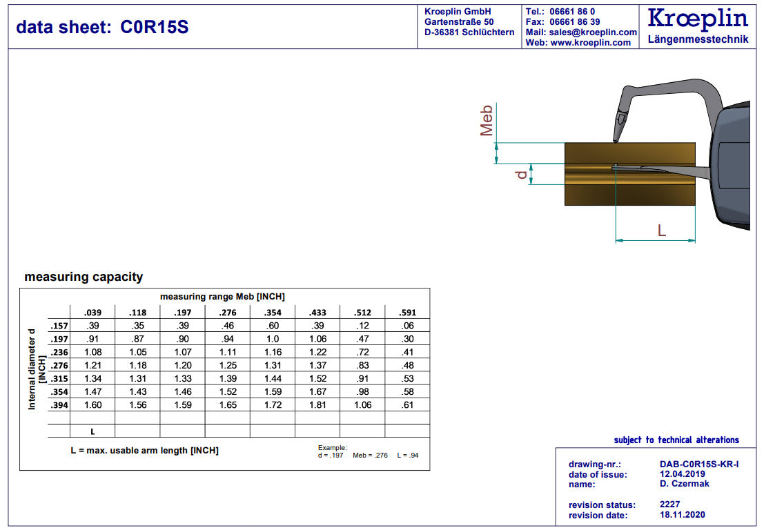Select the .591 column header
764x528 pixels.
click(407, 313)
